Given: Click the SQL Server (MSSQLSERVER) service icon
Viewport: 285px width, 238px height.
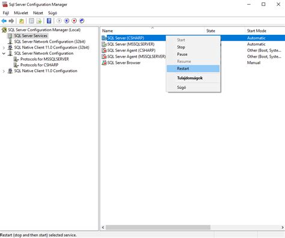Looking at the screenshot, I should (x=104, y=44).
